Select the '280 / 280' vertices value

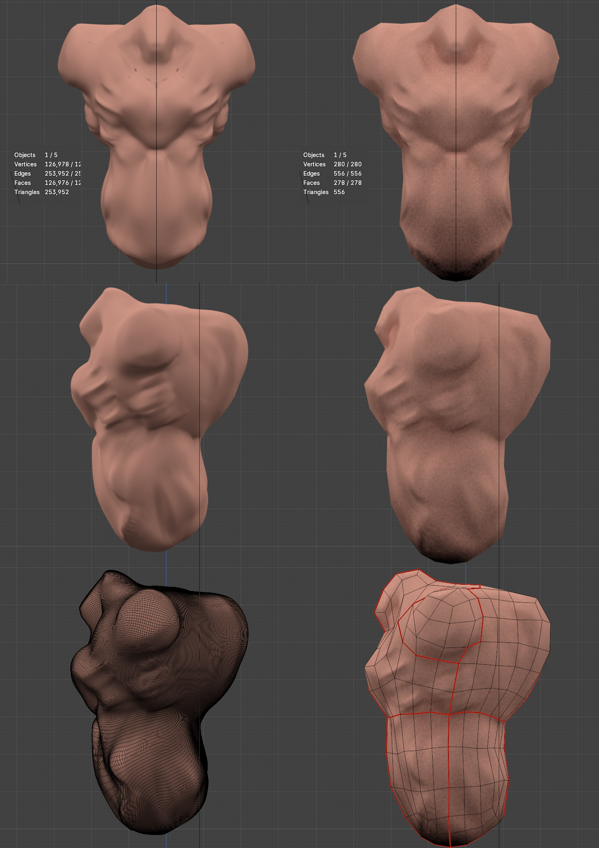click(348, 164)
